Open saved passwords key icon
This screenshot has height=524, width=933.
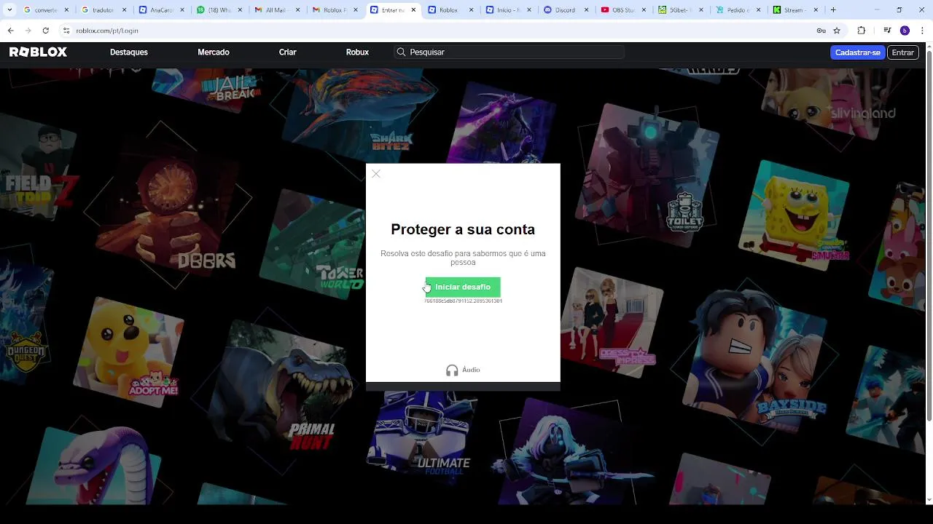tap(821, 31)
